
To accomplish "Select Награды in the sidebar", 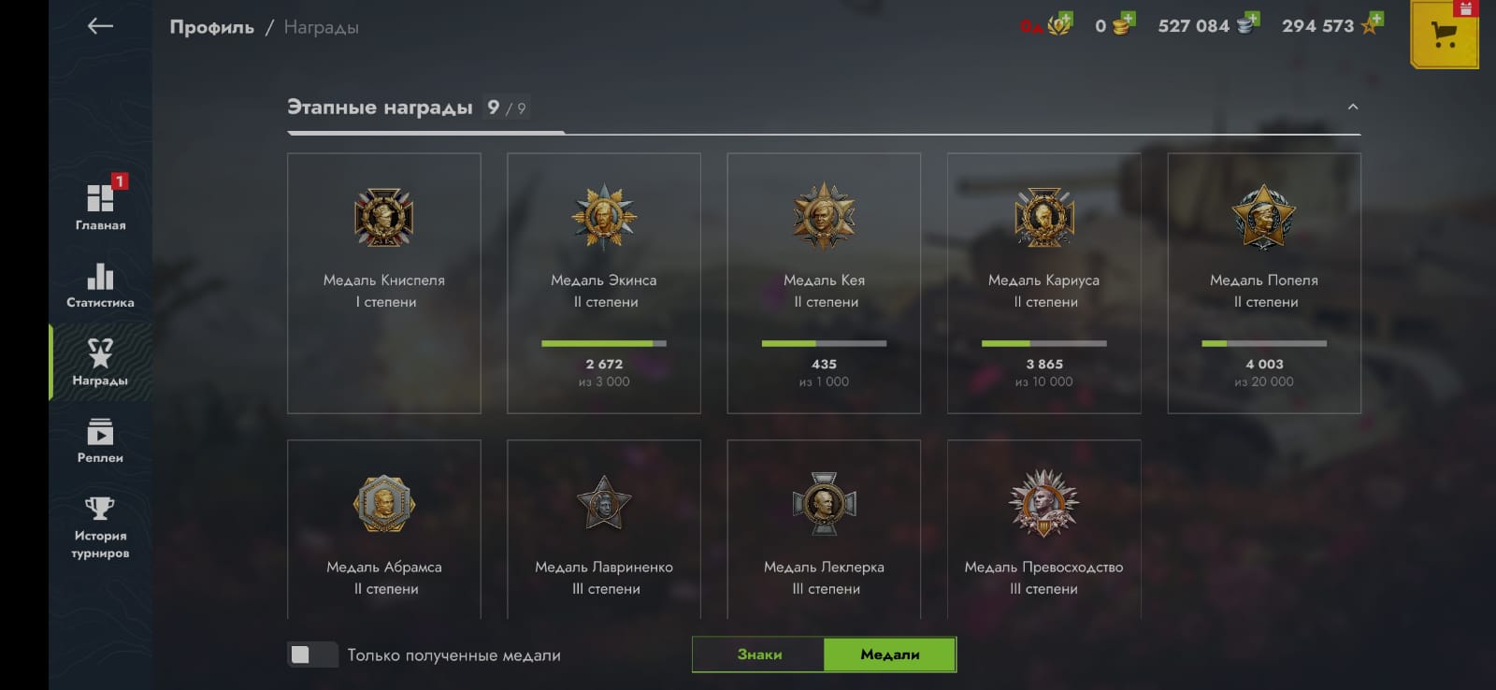I will coord(100,362).
